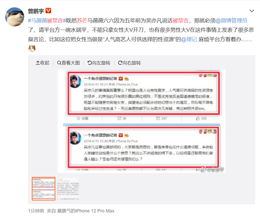Click the up-arrow icon beside 收起
Image resolution: width=260 pixels, height=218 pixels.
point(38,63)
